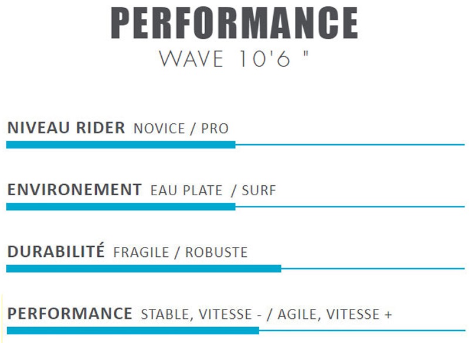Image resolution: width=469 pixels, height=343 pixels.
Task: Click the ROBUSTE word
Action: (216, 253)
